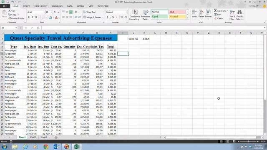
Task: Open Merge & Center dropdown arrow
Action: [x=103, y=17]
